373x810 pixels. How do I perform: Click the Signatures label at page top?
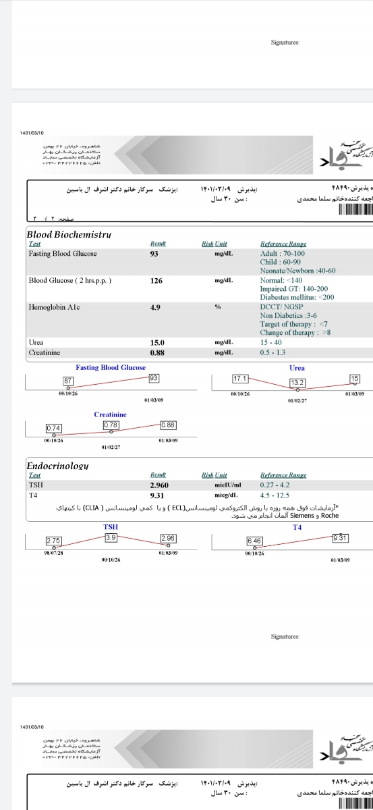285,42
